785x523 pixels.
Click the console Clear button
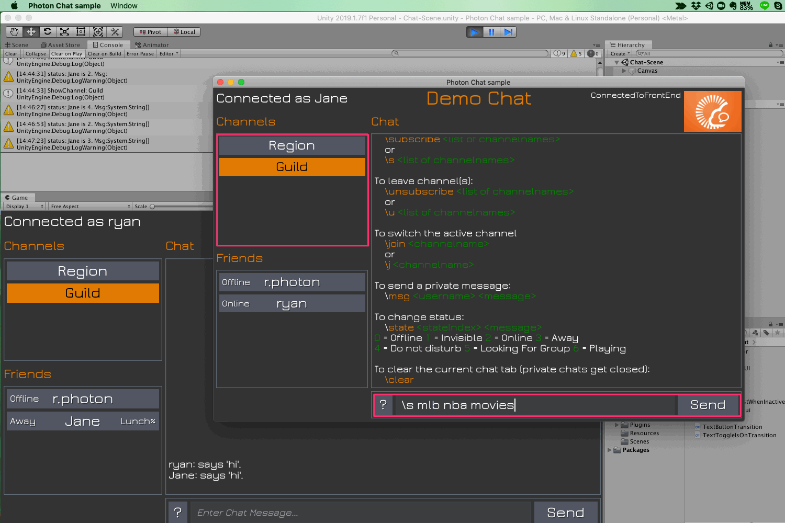[x=11, y=54]
